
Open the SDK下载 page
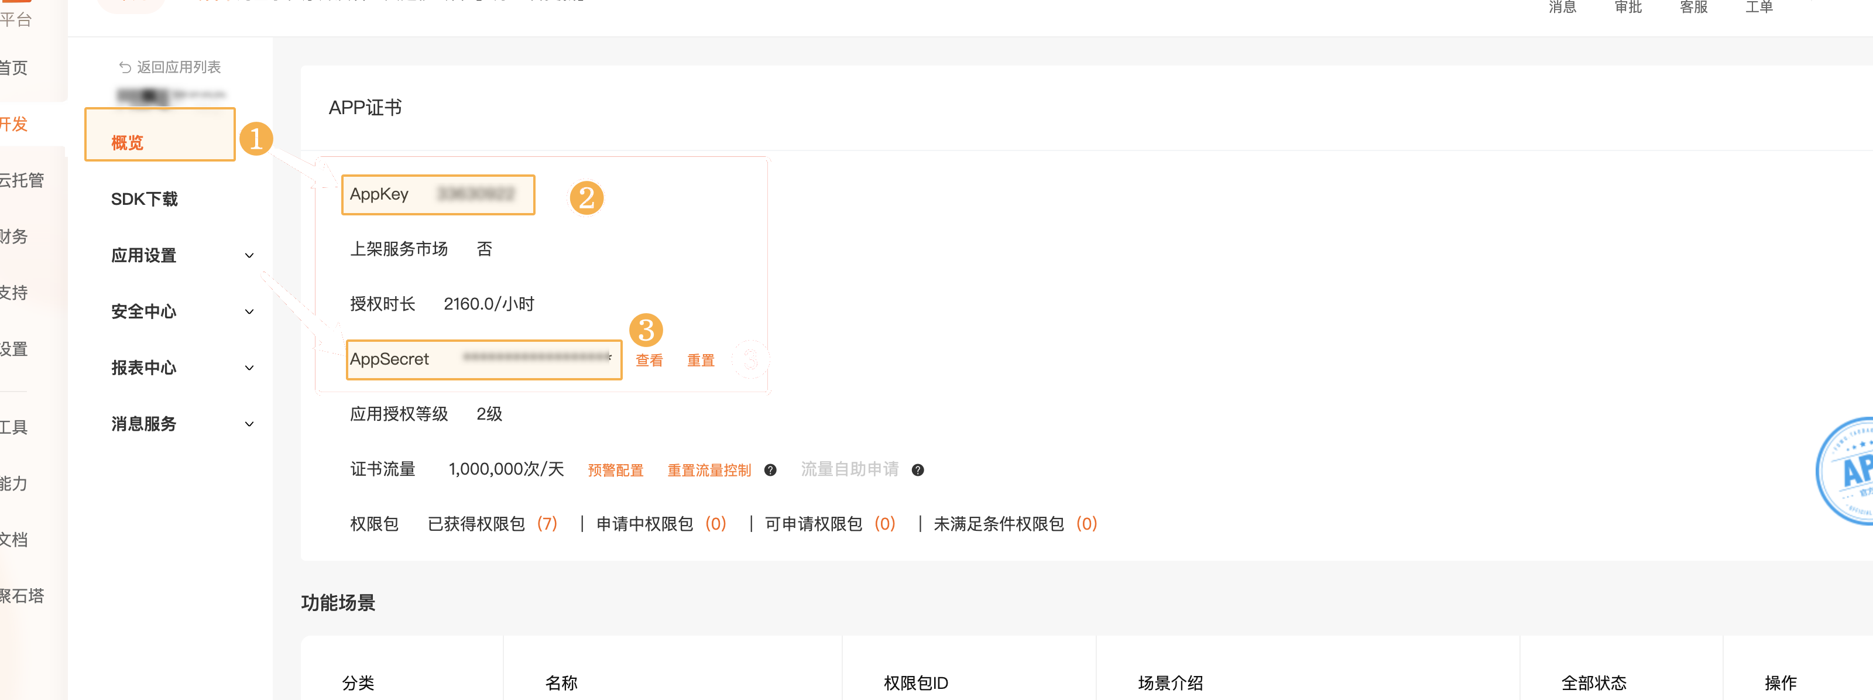point(144,199)
